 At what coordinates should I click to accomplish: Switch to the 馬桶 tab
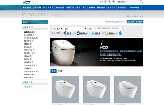pos(54,71)
